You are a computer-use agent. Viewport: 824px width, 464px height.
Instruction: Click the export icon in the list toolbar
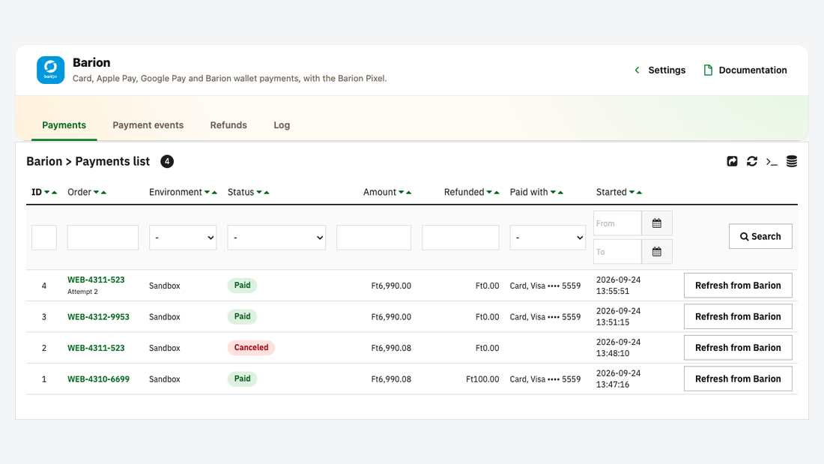pos(732,161)
